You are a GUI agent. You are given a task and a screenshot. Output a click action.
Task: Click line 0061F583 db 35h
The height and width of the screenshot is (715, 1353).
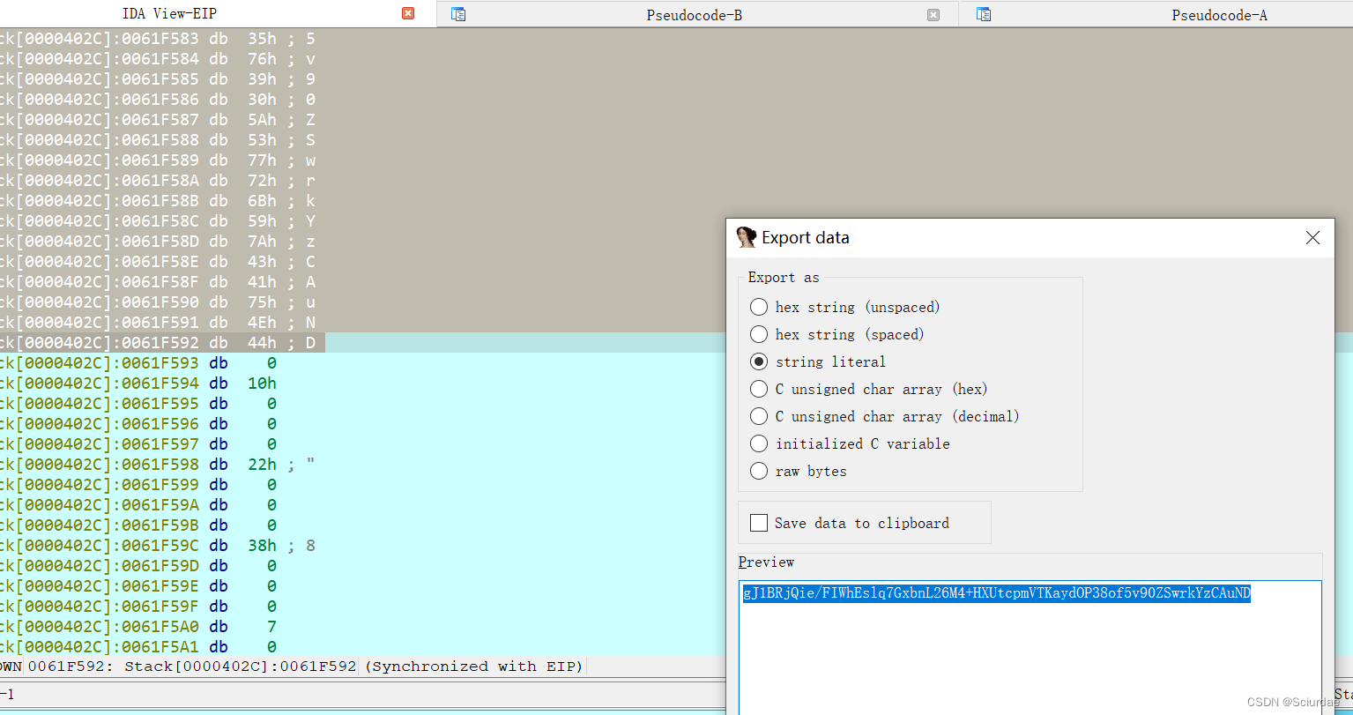tap(158, 39)
